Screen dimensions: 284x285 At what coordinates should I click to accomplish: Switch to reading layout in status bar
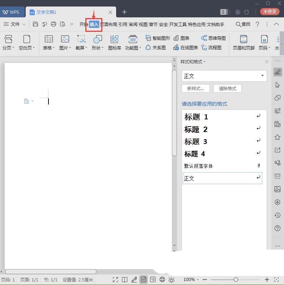click(124, 280)
